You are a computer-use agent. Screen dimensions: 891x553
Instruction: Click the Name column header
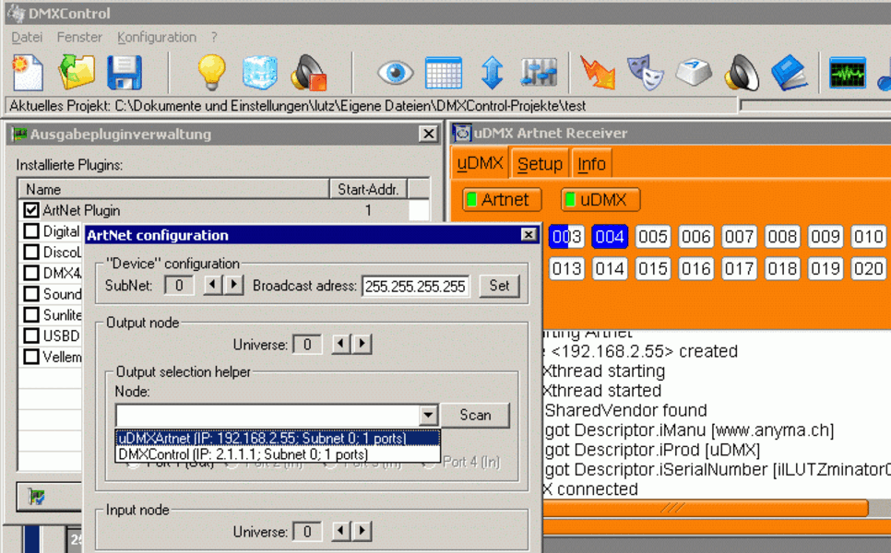[x=174, y=189]
